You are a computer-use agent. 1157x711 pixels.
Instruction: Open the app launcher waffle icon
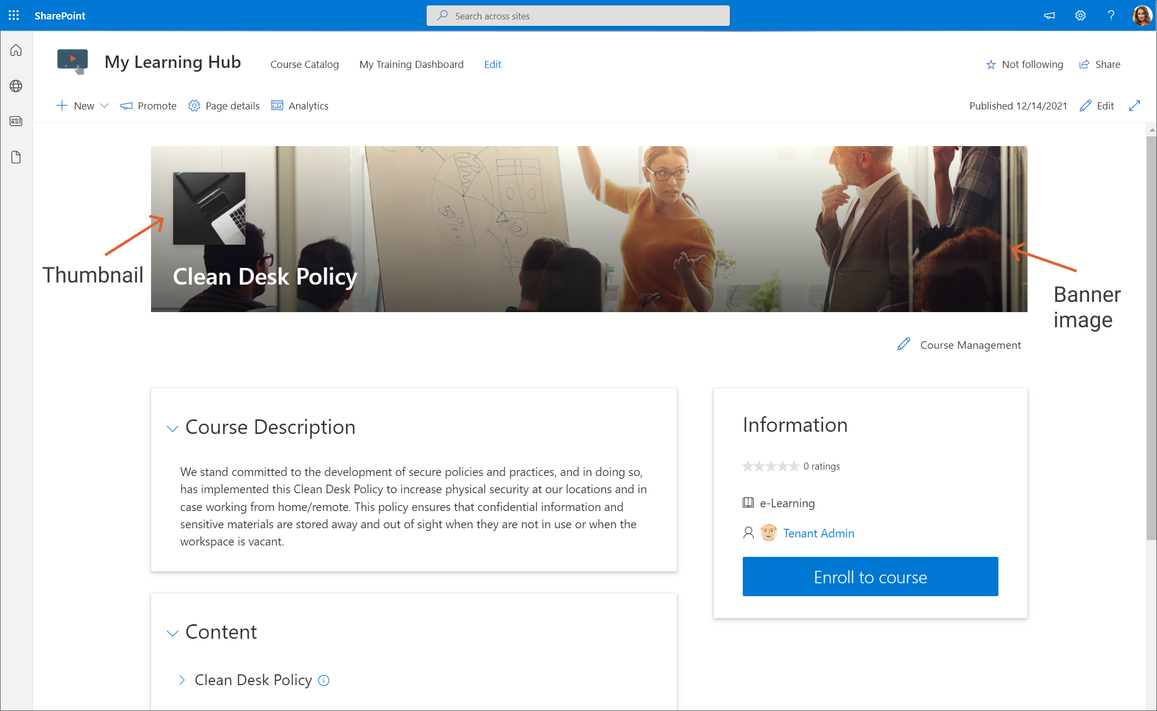(14, 16)
